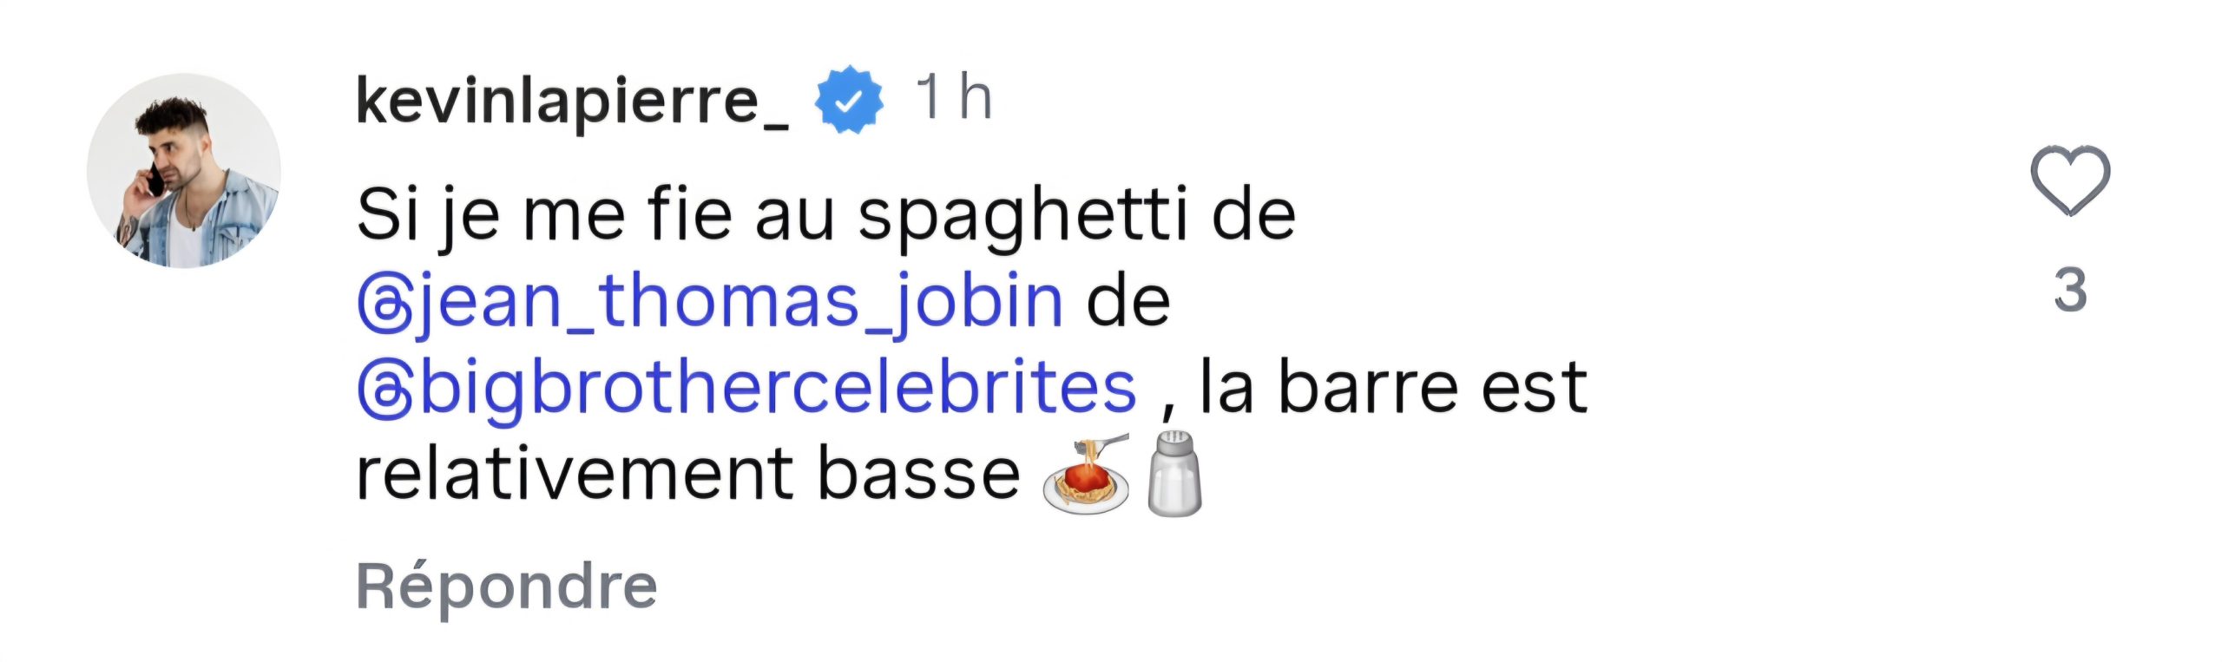Click the salt shaker emoji
The width and height of the screenshot is (2222, 662).
[x=1173, y=475]
